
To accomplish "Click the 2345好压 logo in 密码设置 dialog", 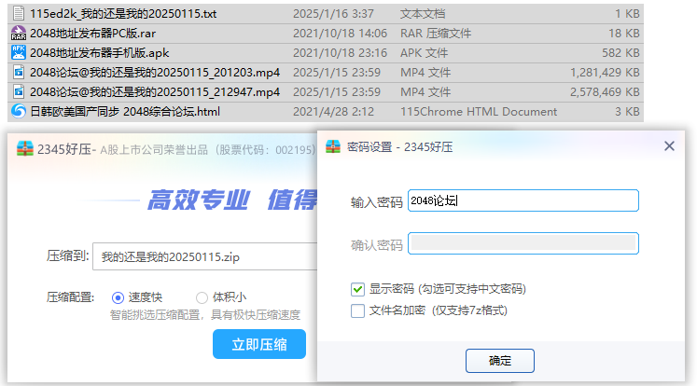I will click(333, 146).
